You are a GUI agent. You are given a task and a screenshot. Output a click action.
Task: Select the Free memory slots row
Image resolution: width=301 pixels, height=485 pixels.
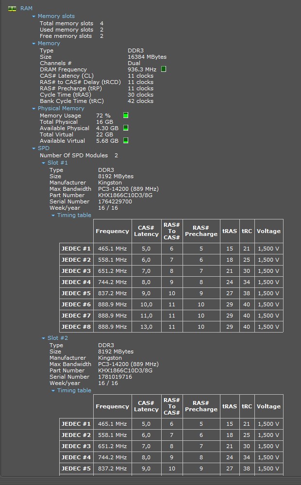click(71, 36)
